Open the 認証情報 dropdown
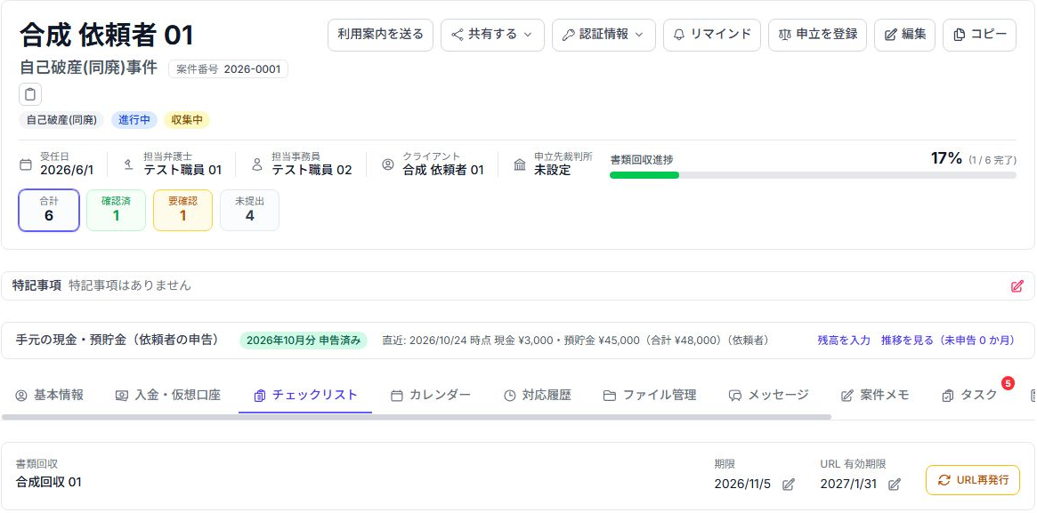Image resolution: width=1037 pixels, height=513 pixels. [604, 35]
